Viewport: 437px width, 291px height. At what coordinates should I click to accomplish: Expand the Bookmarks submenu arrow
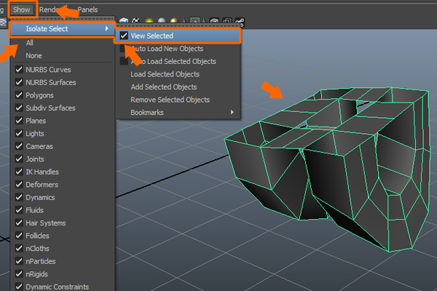click(232, 113)
